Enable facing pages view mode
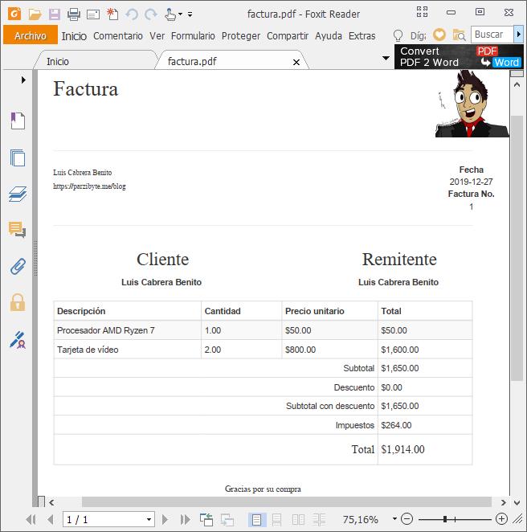 click(298, 519)
